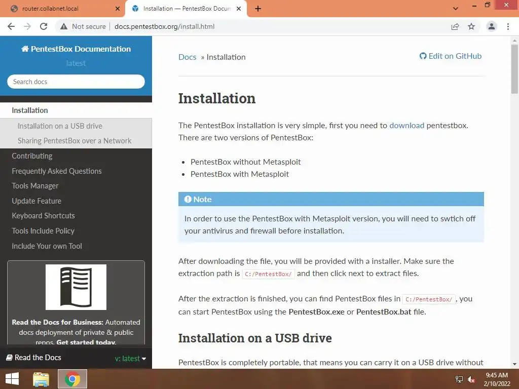Image resolution: width=519 pixels, height=389 pixels.
Task: Click the muted volume tray icon
Action: [471, 379]
